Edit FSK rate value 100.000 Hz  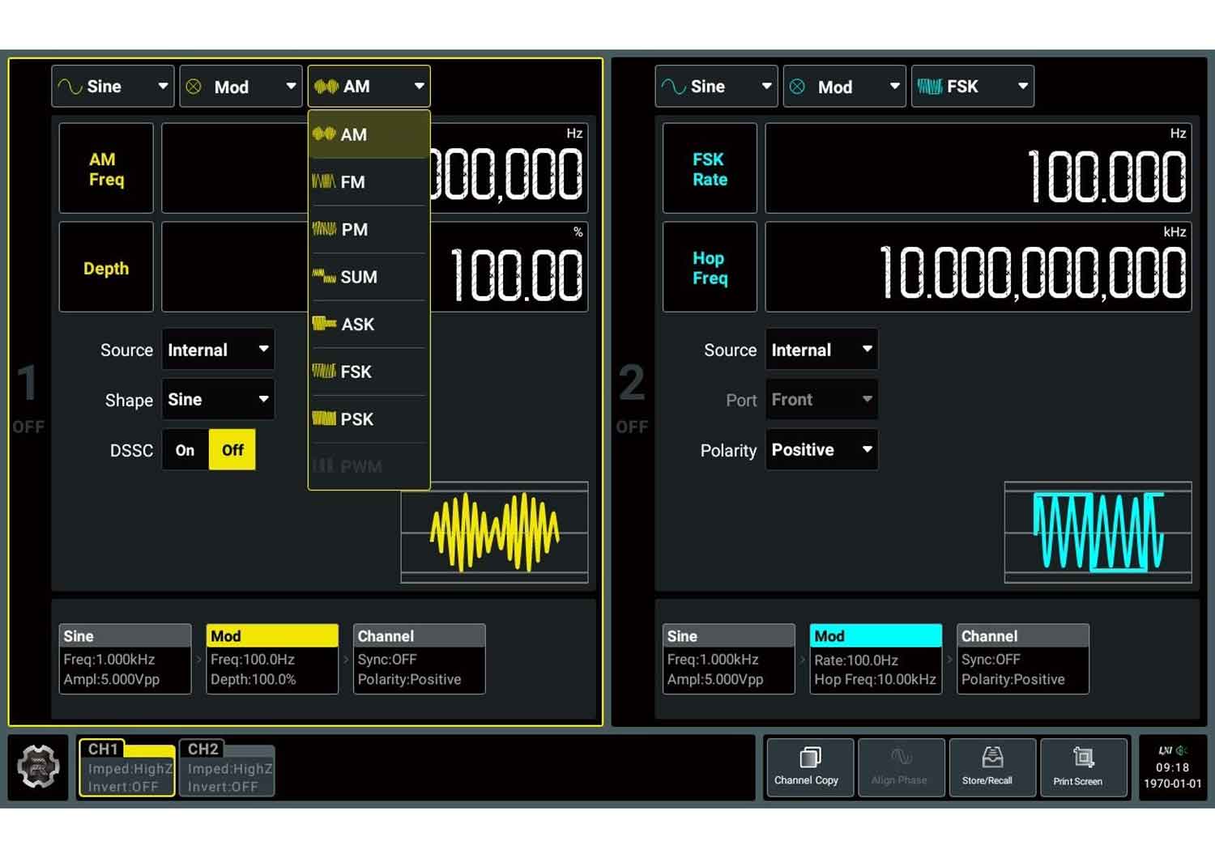pos(978,168)
